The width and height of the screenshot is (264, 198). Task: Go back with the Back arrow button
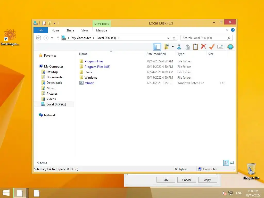click(x=39, y=38)
